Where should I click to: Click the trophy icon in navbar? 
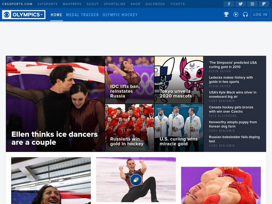226,14
